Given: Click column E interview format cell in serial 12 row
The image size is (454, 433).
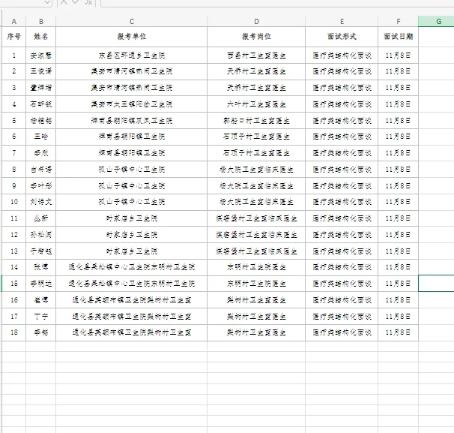Looking at the screenshot, I should [x=342, y=235].
